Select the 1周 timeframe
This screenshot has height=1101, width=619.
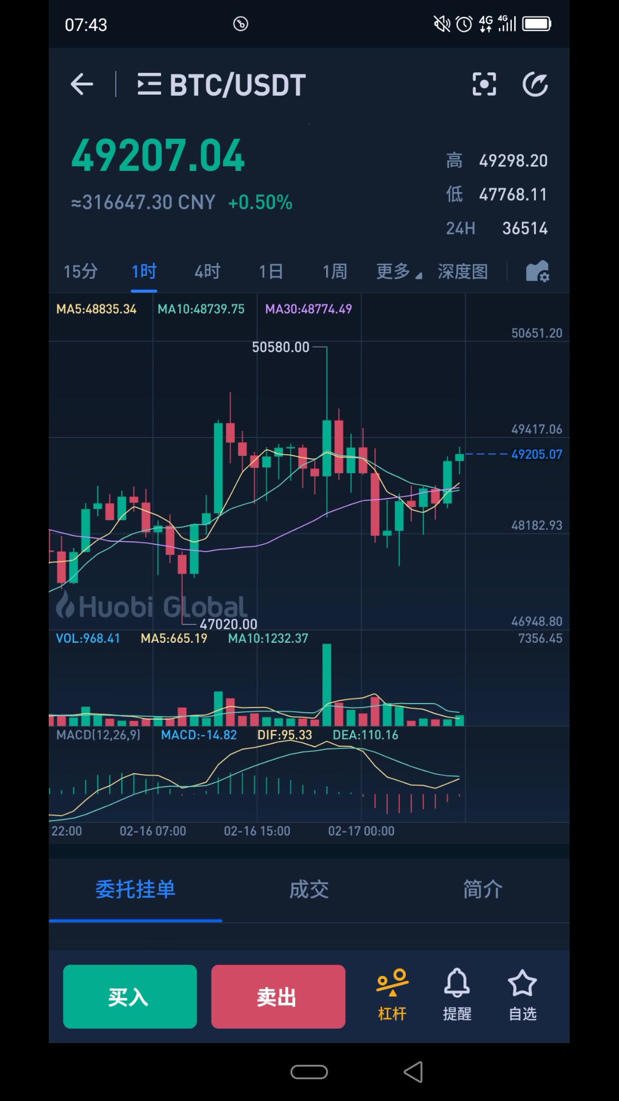tap(335, 271)
